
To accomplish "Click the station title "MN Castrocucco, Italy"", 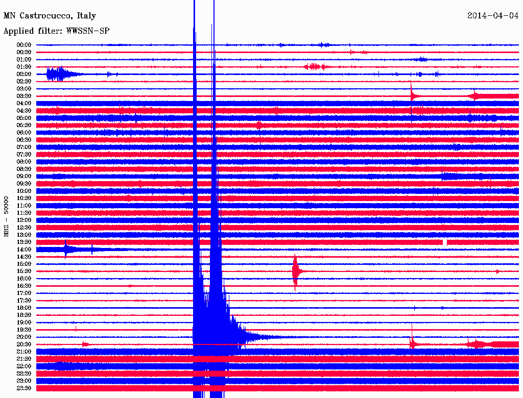I will (x=50, y=16).
